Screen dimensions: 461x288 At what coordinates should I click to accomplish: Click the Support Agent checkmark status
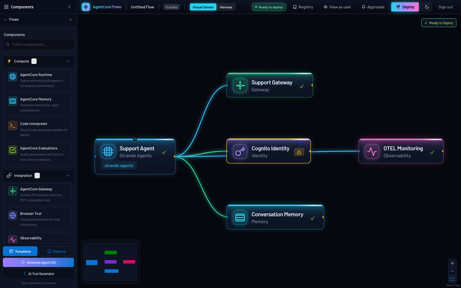[x=164, y=152]
